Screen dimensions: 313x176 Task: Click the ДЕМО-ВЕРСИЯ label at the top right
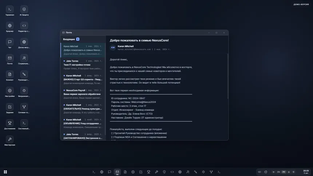tap(301, 4)
